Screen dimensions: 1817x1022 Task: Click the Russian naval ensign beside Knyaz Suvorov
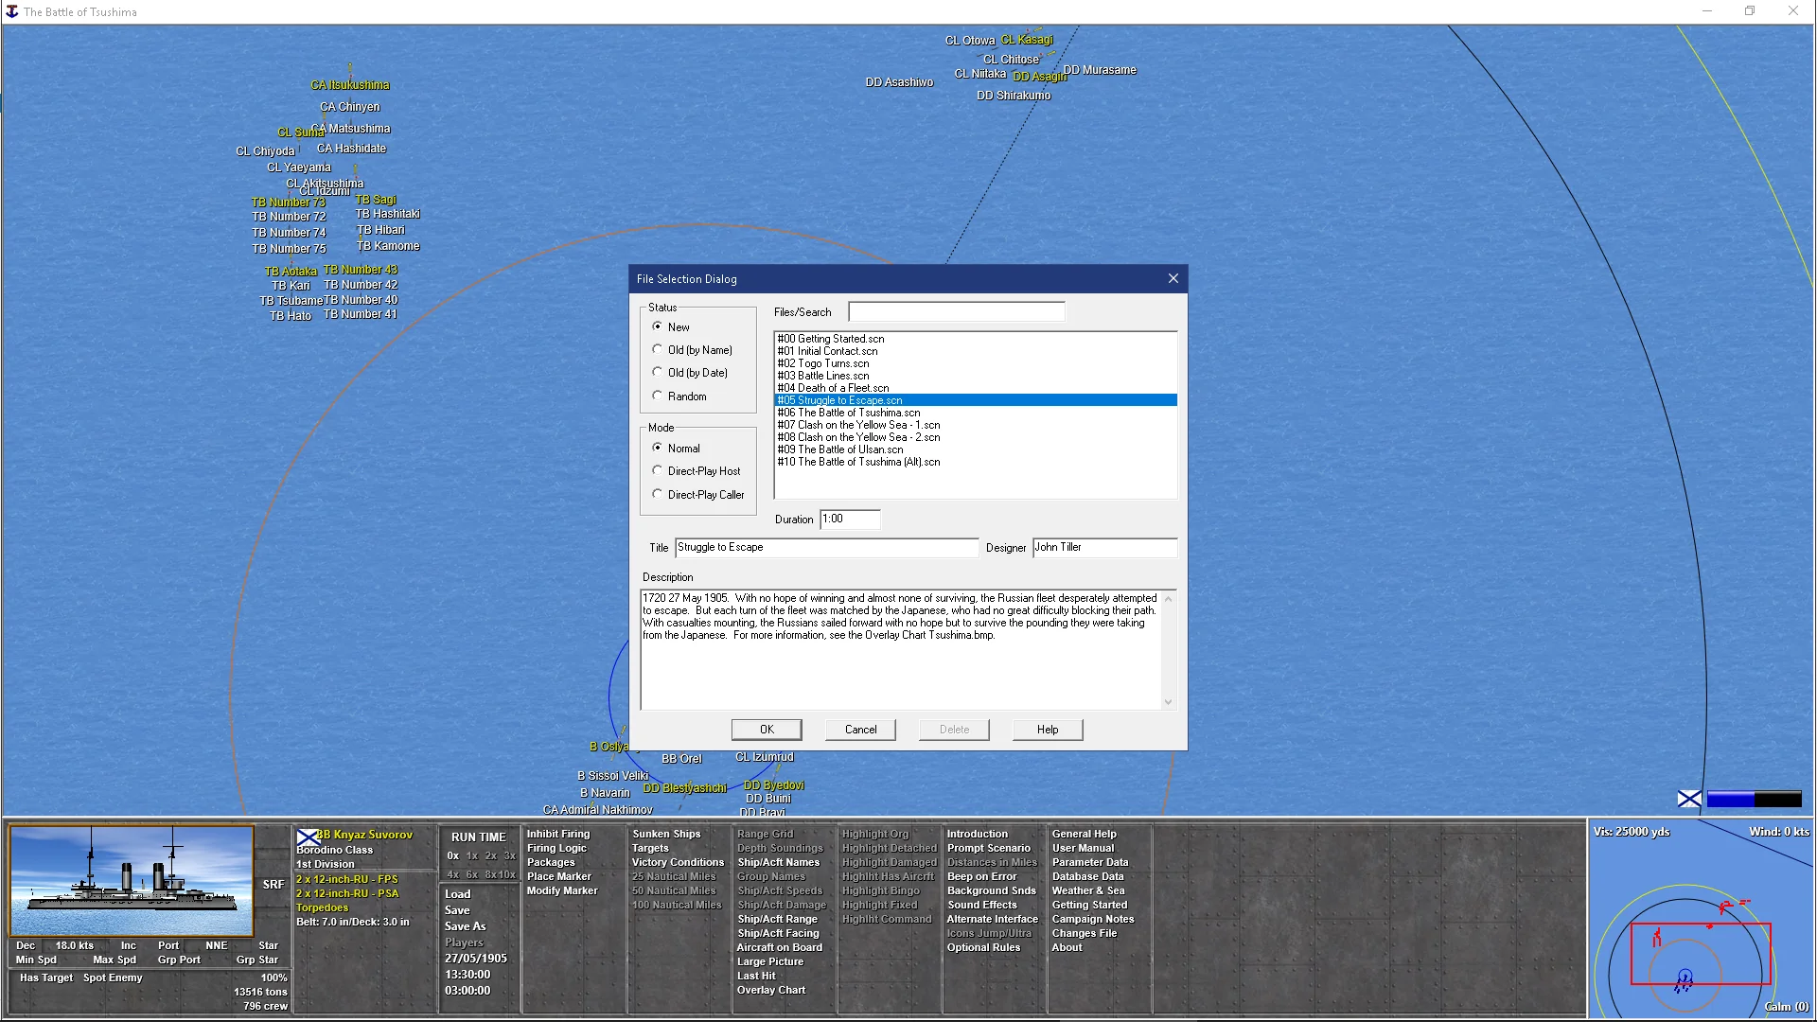[307, 837]
